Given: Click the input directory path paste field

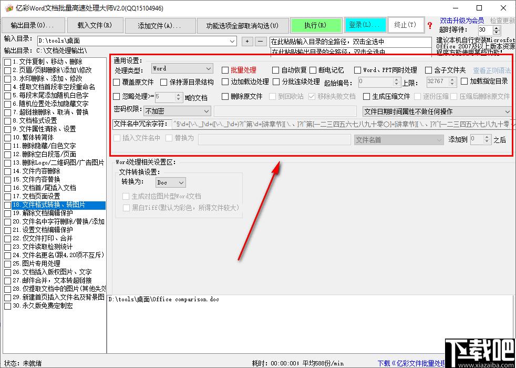Looking at the screenshot, I should tap(350, 42).
